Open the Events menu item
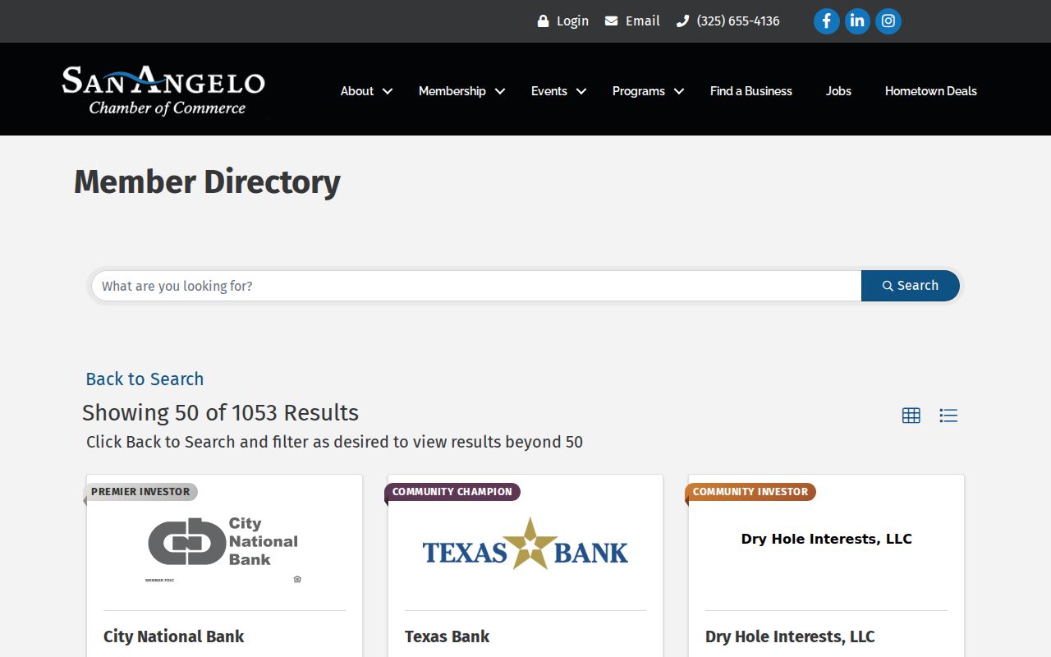The image size is (1051, 657). point(549,91)
